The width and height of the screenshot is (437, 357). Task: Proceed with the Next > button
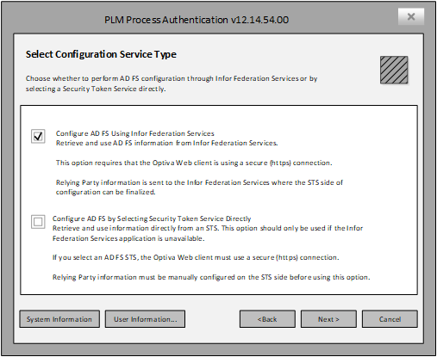(x=328, y=319)
